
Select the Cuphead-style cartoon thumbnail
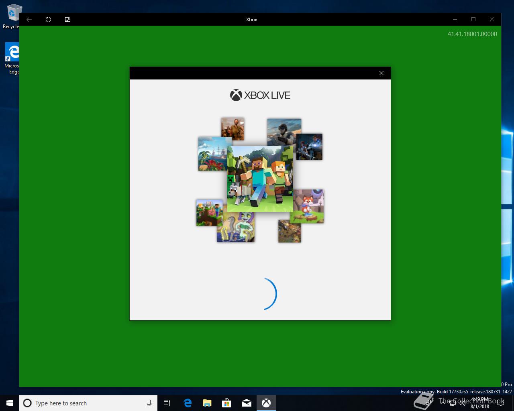(236, 227)
